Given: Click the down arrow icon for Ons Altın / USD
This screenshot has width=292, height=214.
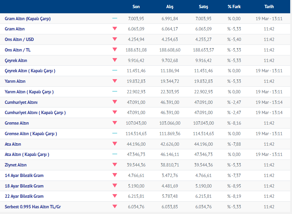Looking at the screenshot, I should point(114,39).
